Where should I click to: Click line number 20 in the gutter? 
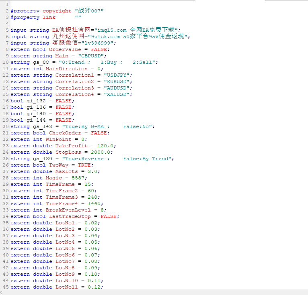click(6, 126)
